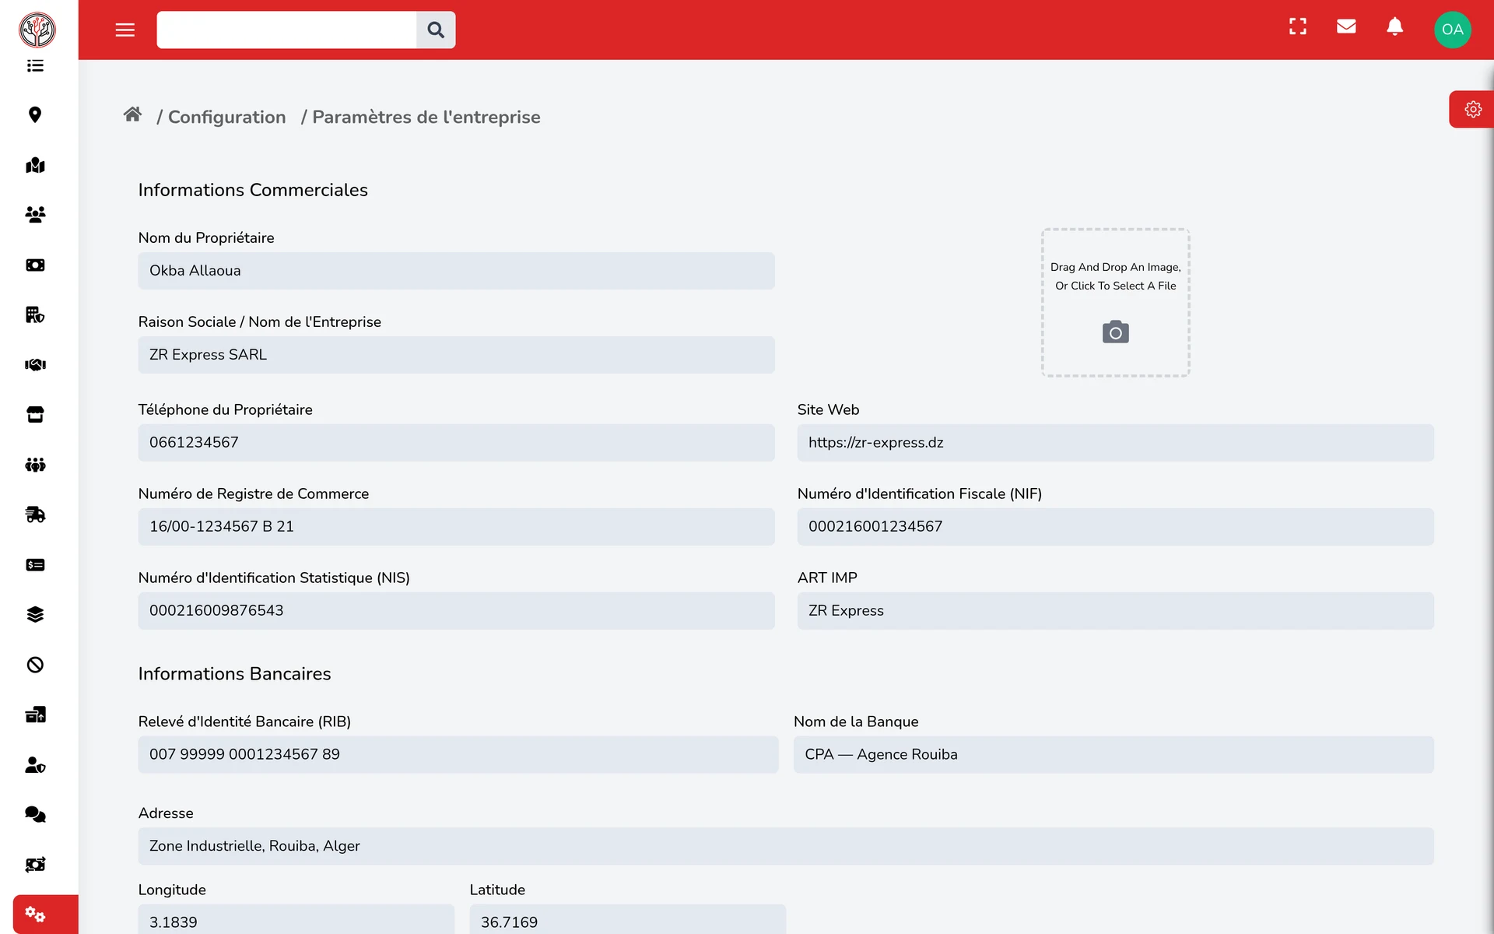Open the delivery truck sidebar item
Viewport: 1494px width, 934px height.
click(35, 514)
